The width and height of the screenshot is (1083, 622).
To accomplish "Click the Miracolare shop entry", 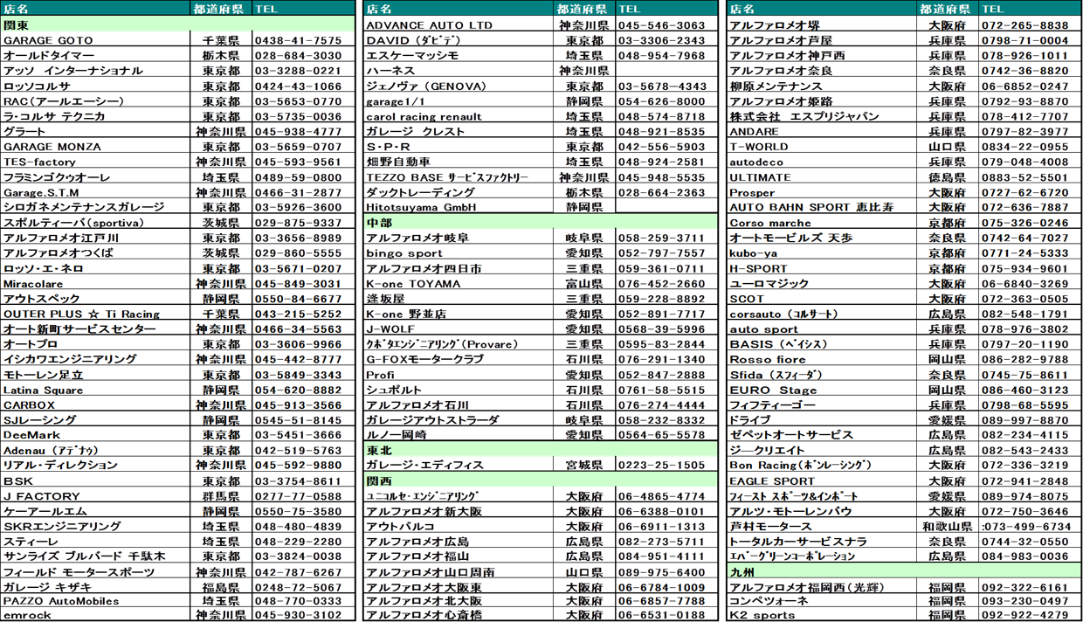I will point(33,284).
